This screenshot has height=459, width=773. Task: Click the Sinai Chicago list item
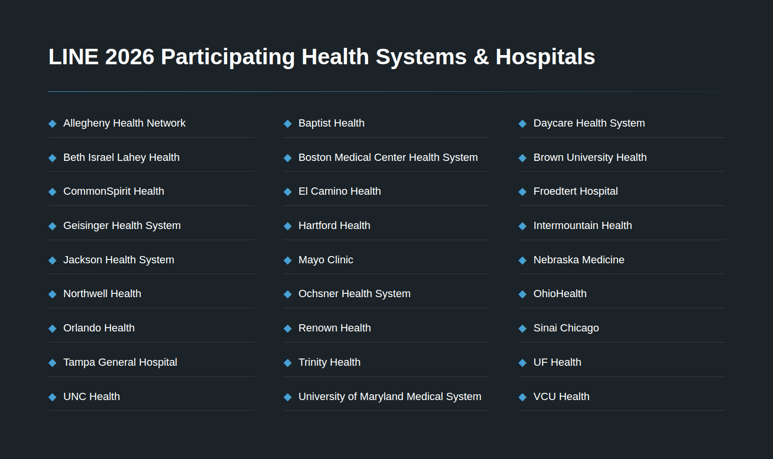click(x=621, y=328)
